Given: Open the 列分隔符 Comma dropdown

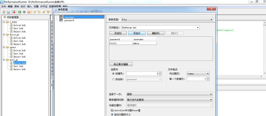Looking at the screenshot, I should click(x=208, y=74).
